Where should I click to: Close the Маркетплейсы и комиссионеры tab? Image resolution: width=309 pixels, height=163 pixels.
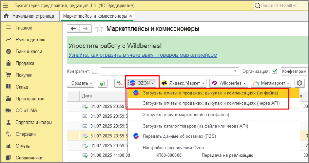pos(131,16)
